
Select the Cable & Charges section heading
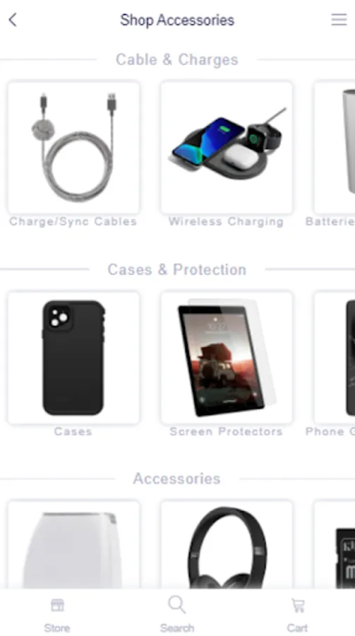point(177,59)
